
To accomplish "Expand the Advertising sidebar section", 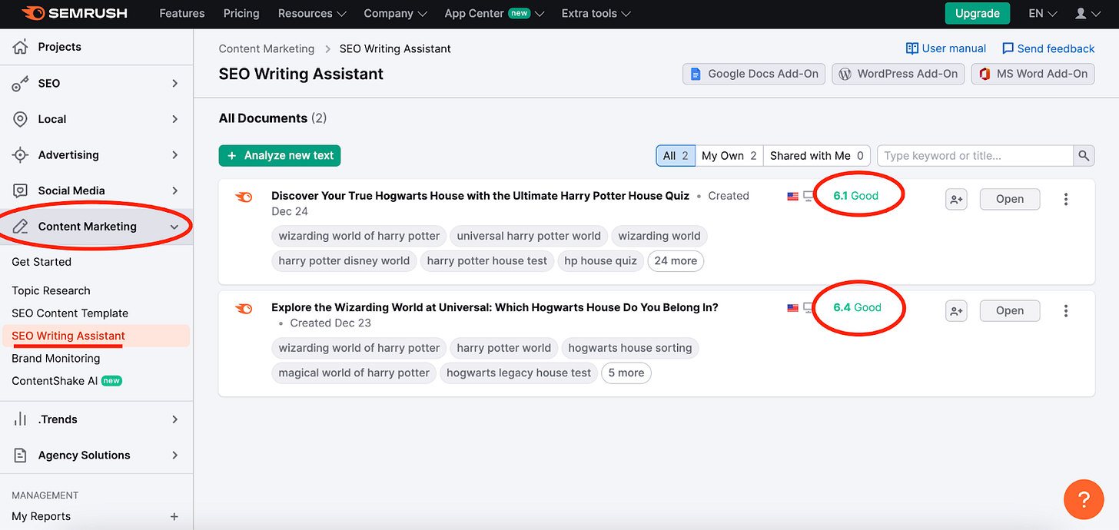I will [x=174, y=154].
